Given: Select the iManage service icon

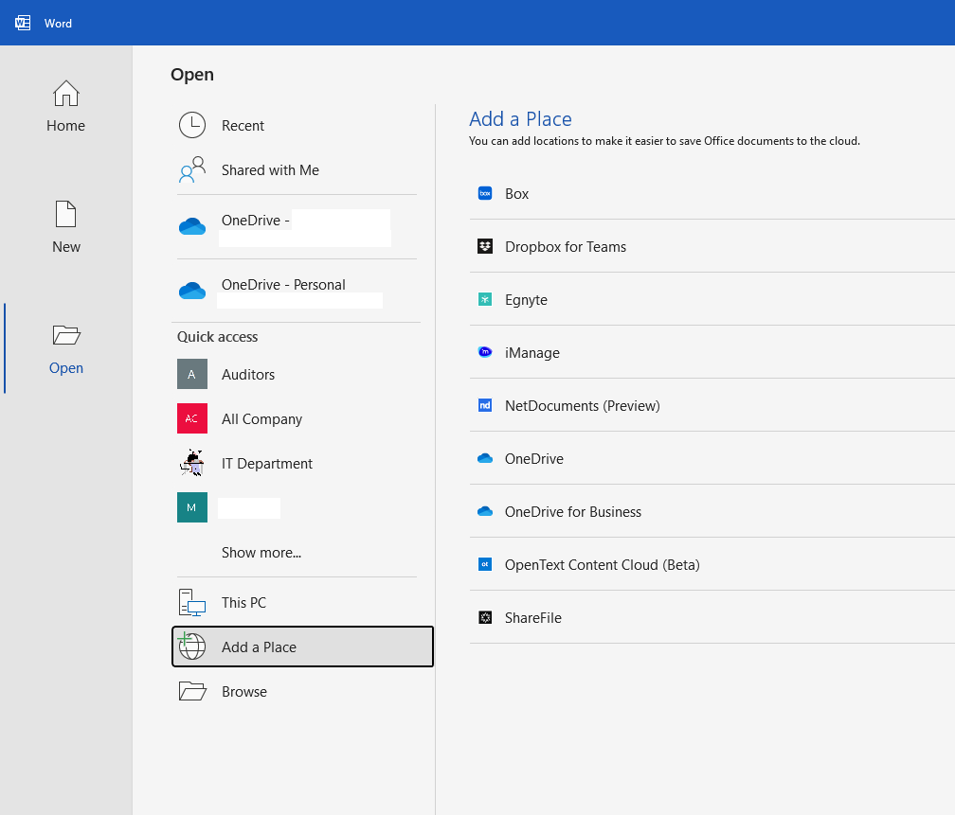Looking at the screenshot, I should coord(485,352).
